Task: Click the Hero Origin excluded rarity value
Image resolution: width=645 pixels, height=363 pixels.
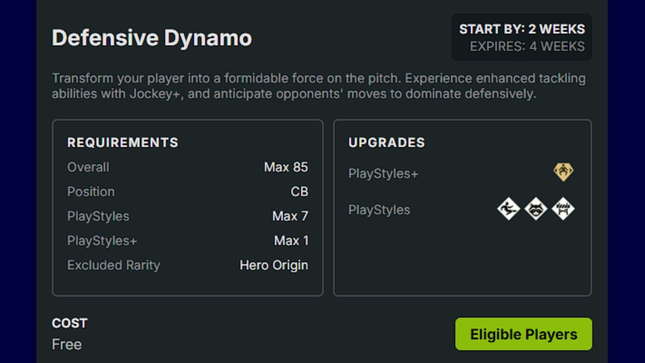Action: pyautogui.click(x=274, y=265)
